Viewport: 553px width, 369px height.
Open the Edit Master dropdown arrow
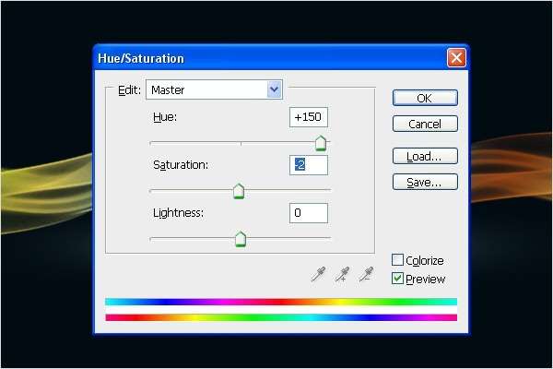[274, 89]
